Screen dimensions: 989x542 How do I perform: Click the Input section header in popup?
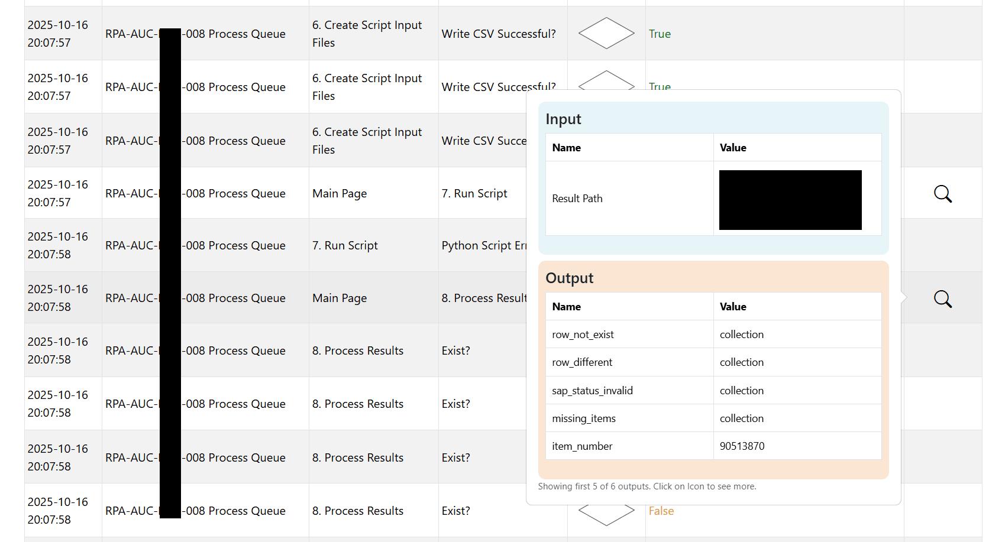click(x=563, y=119)
